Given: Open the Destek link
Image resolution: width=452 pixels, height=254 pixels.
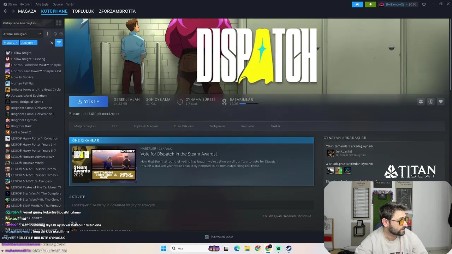Looking at the screenshot, I should [x=276, y=126].
